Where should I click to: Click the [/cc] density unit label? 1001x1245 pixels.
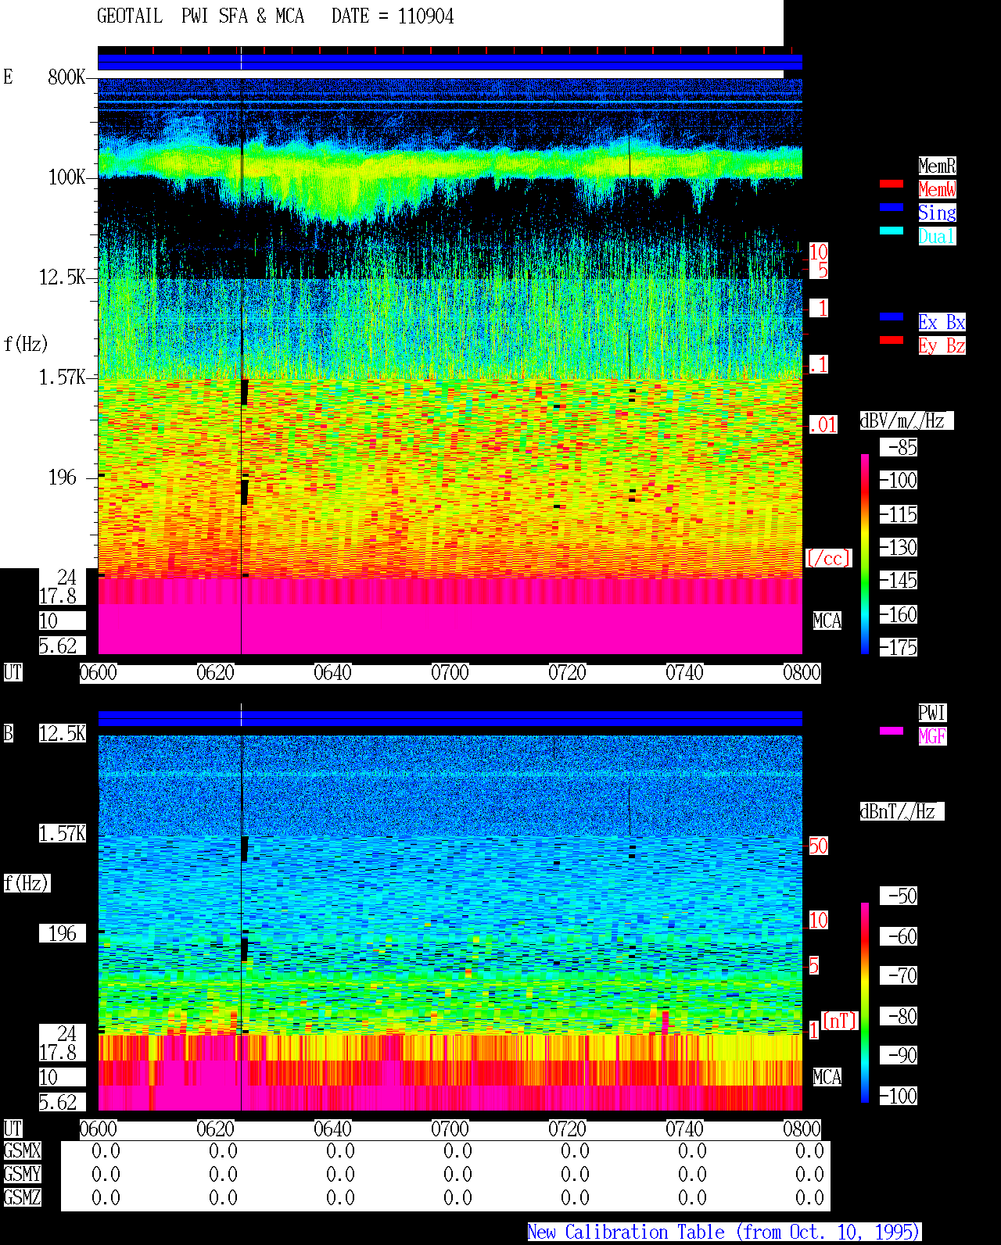828,559
